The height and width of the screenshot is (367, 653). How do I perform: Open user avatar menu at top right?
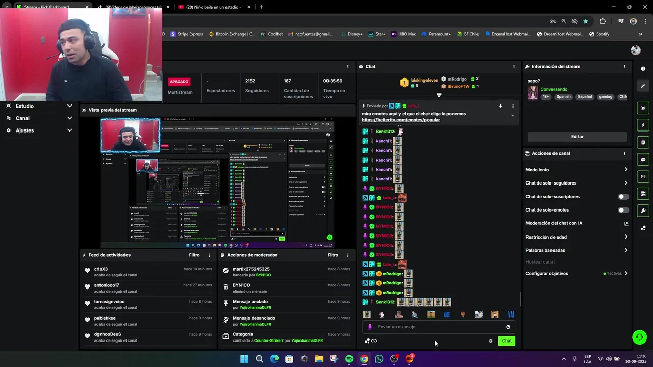(636, 50)
